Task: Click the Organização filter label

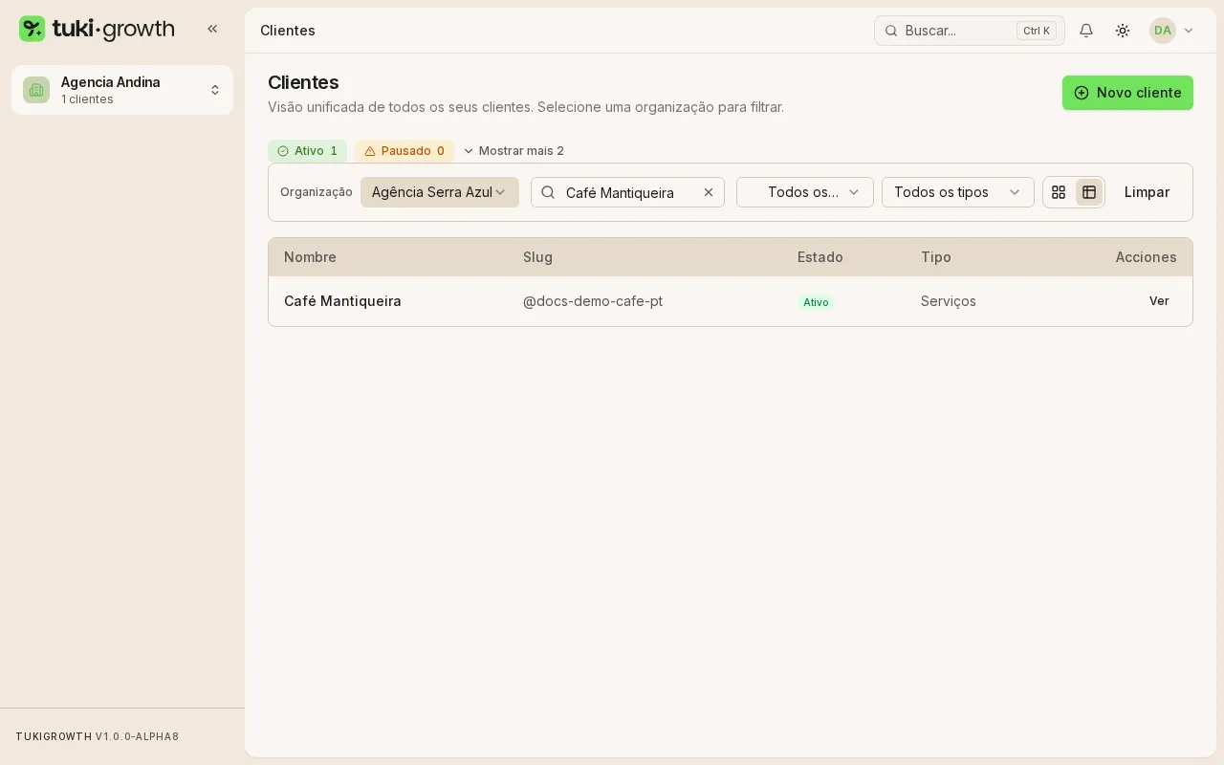Action: pyautogui.click(x=317, y=192)
